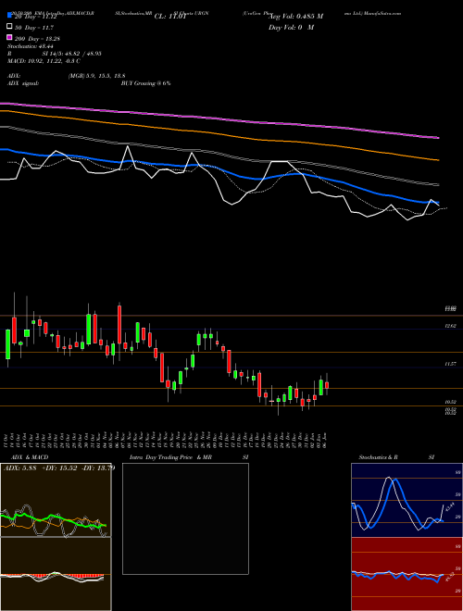
Task: Click the magenta 200 Day EMA legend swatch
Action: (x=9, y=37)
